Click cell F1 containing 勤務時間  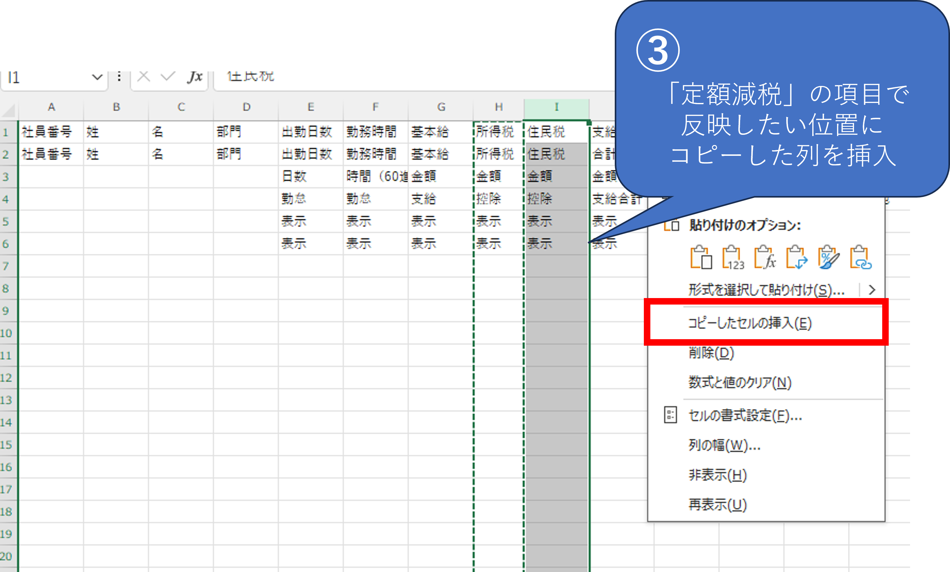pos(375,132)
